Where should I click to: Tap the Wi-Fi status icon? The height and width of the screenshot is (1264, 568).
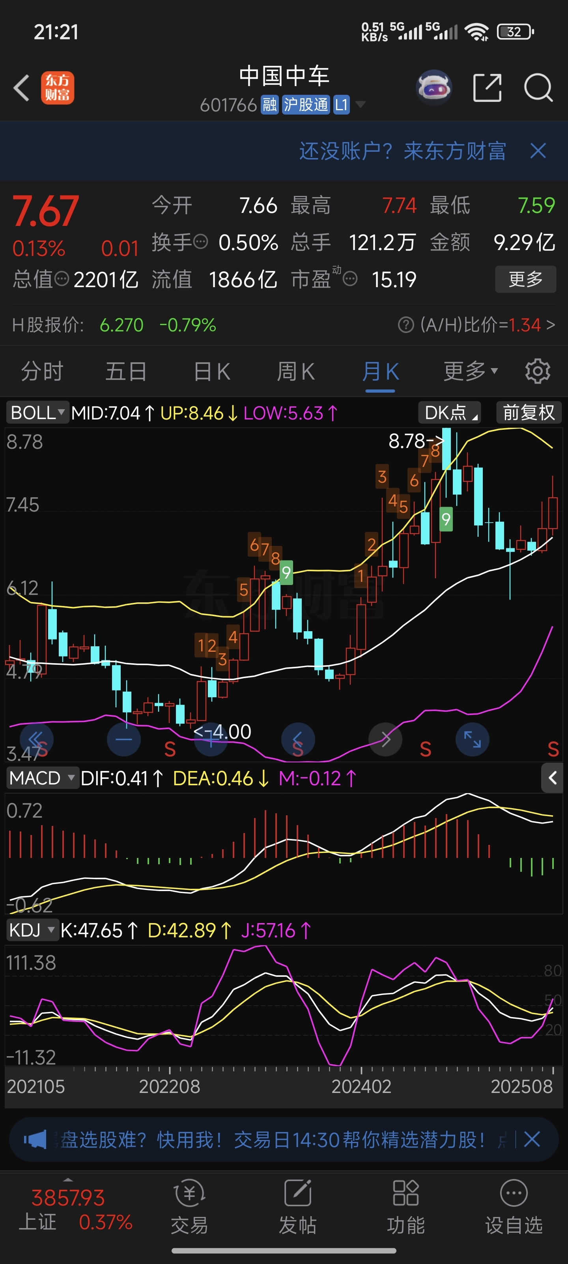tap(477, 32)
